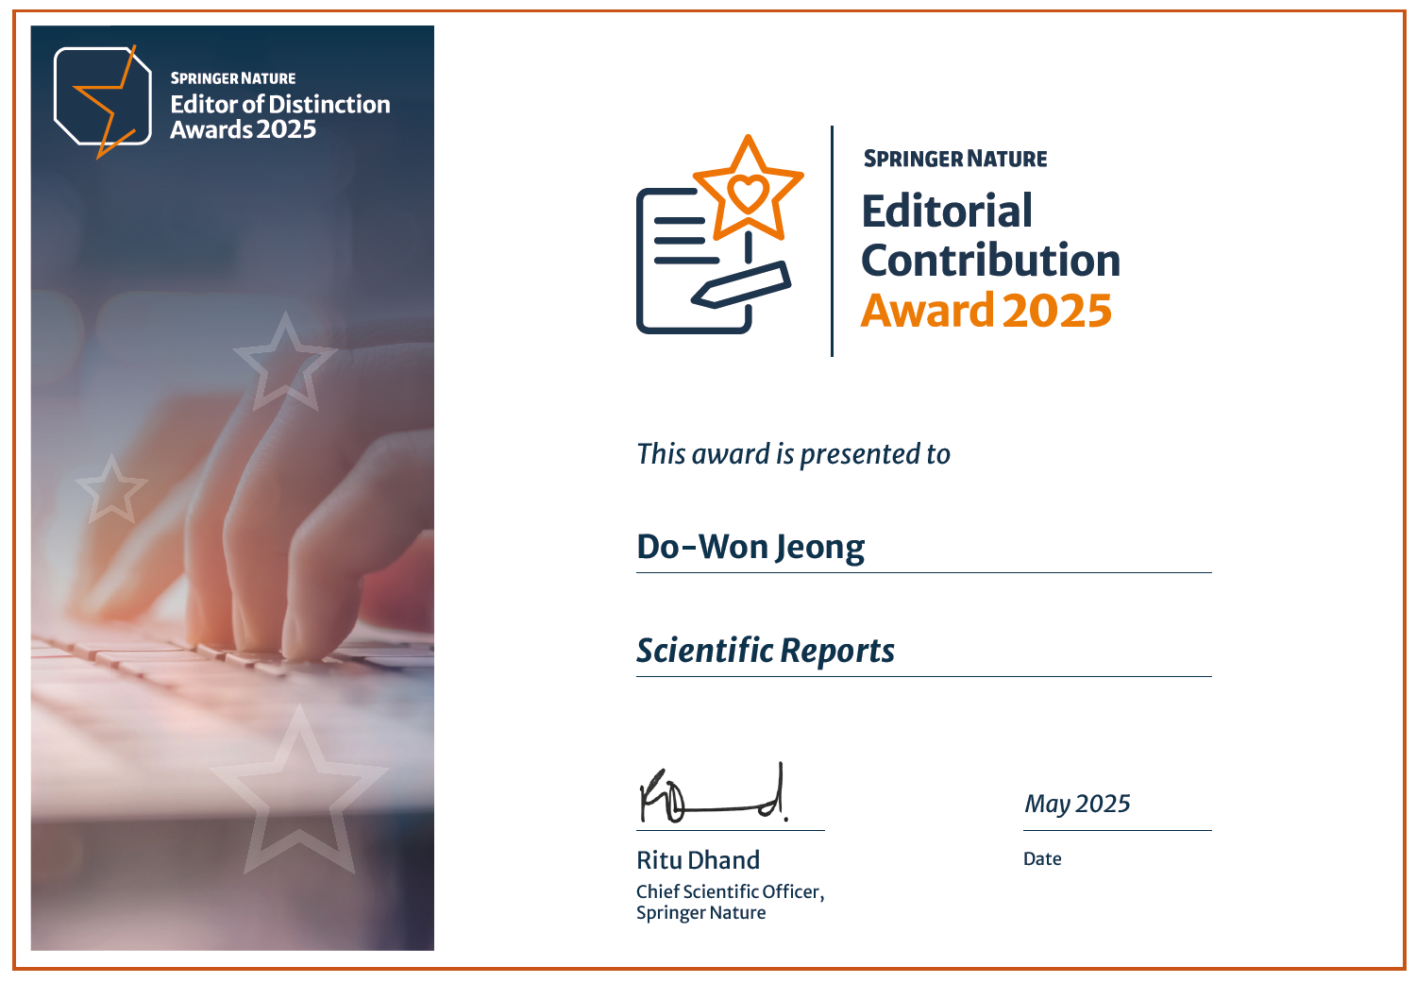Select the recipient name Do-Won Jeong
This screenshot has width=1416, height=983.
pos(750,546)
